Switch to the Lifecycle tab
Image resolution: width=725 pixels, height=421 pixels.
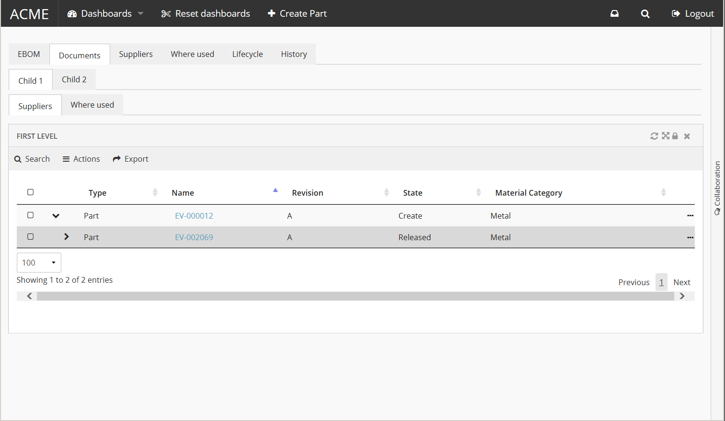[247, 54]
